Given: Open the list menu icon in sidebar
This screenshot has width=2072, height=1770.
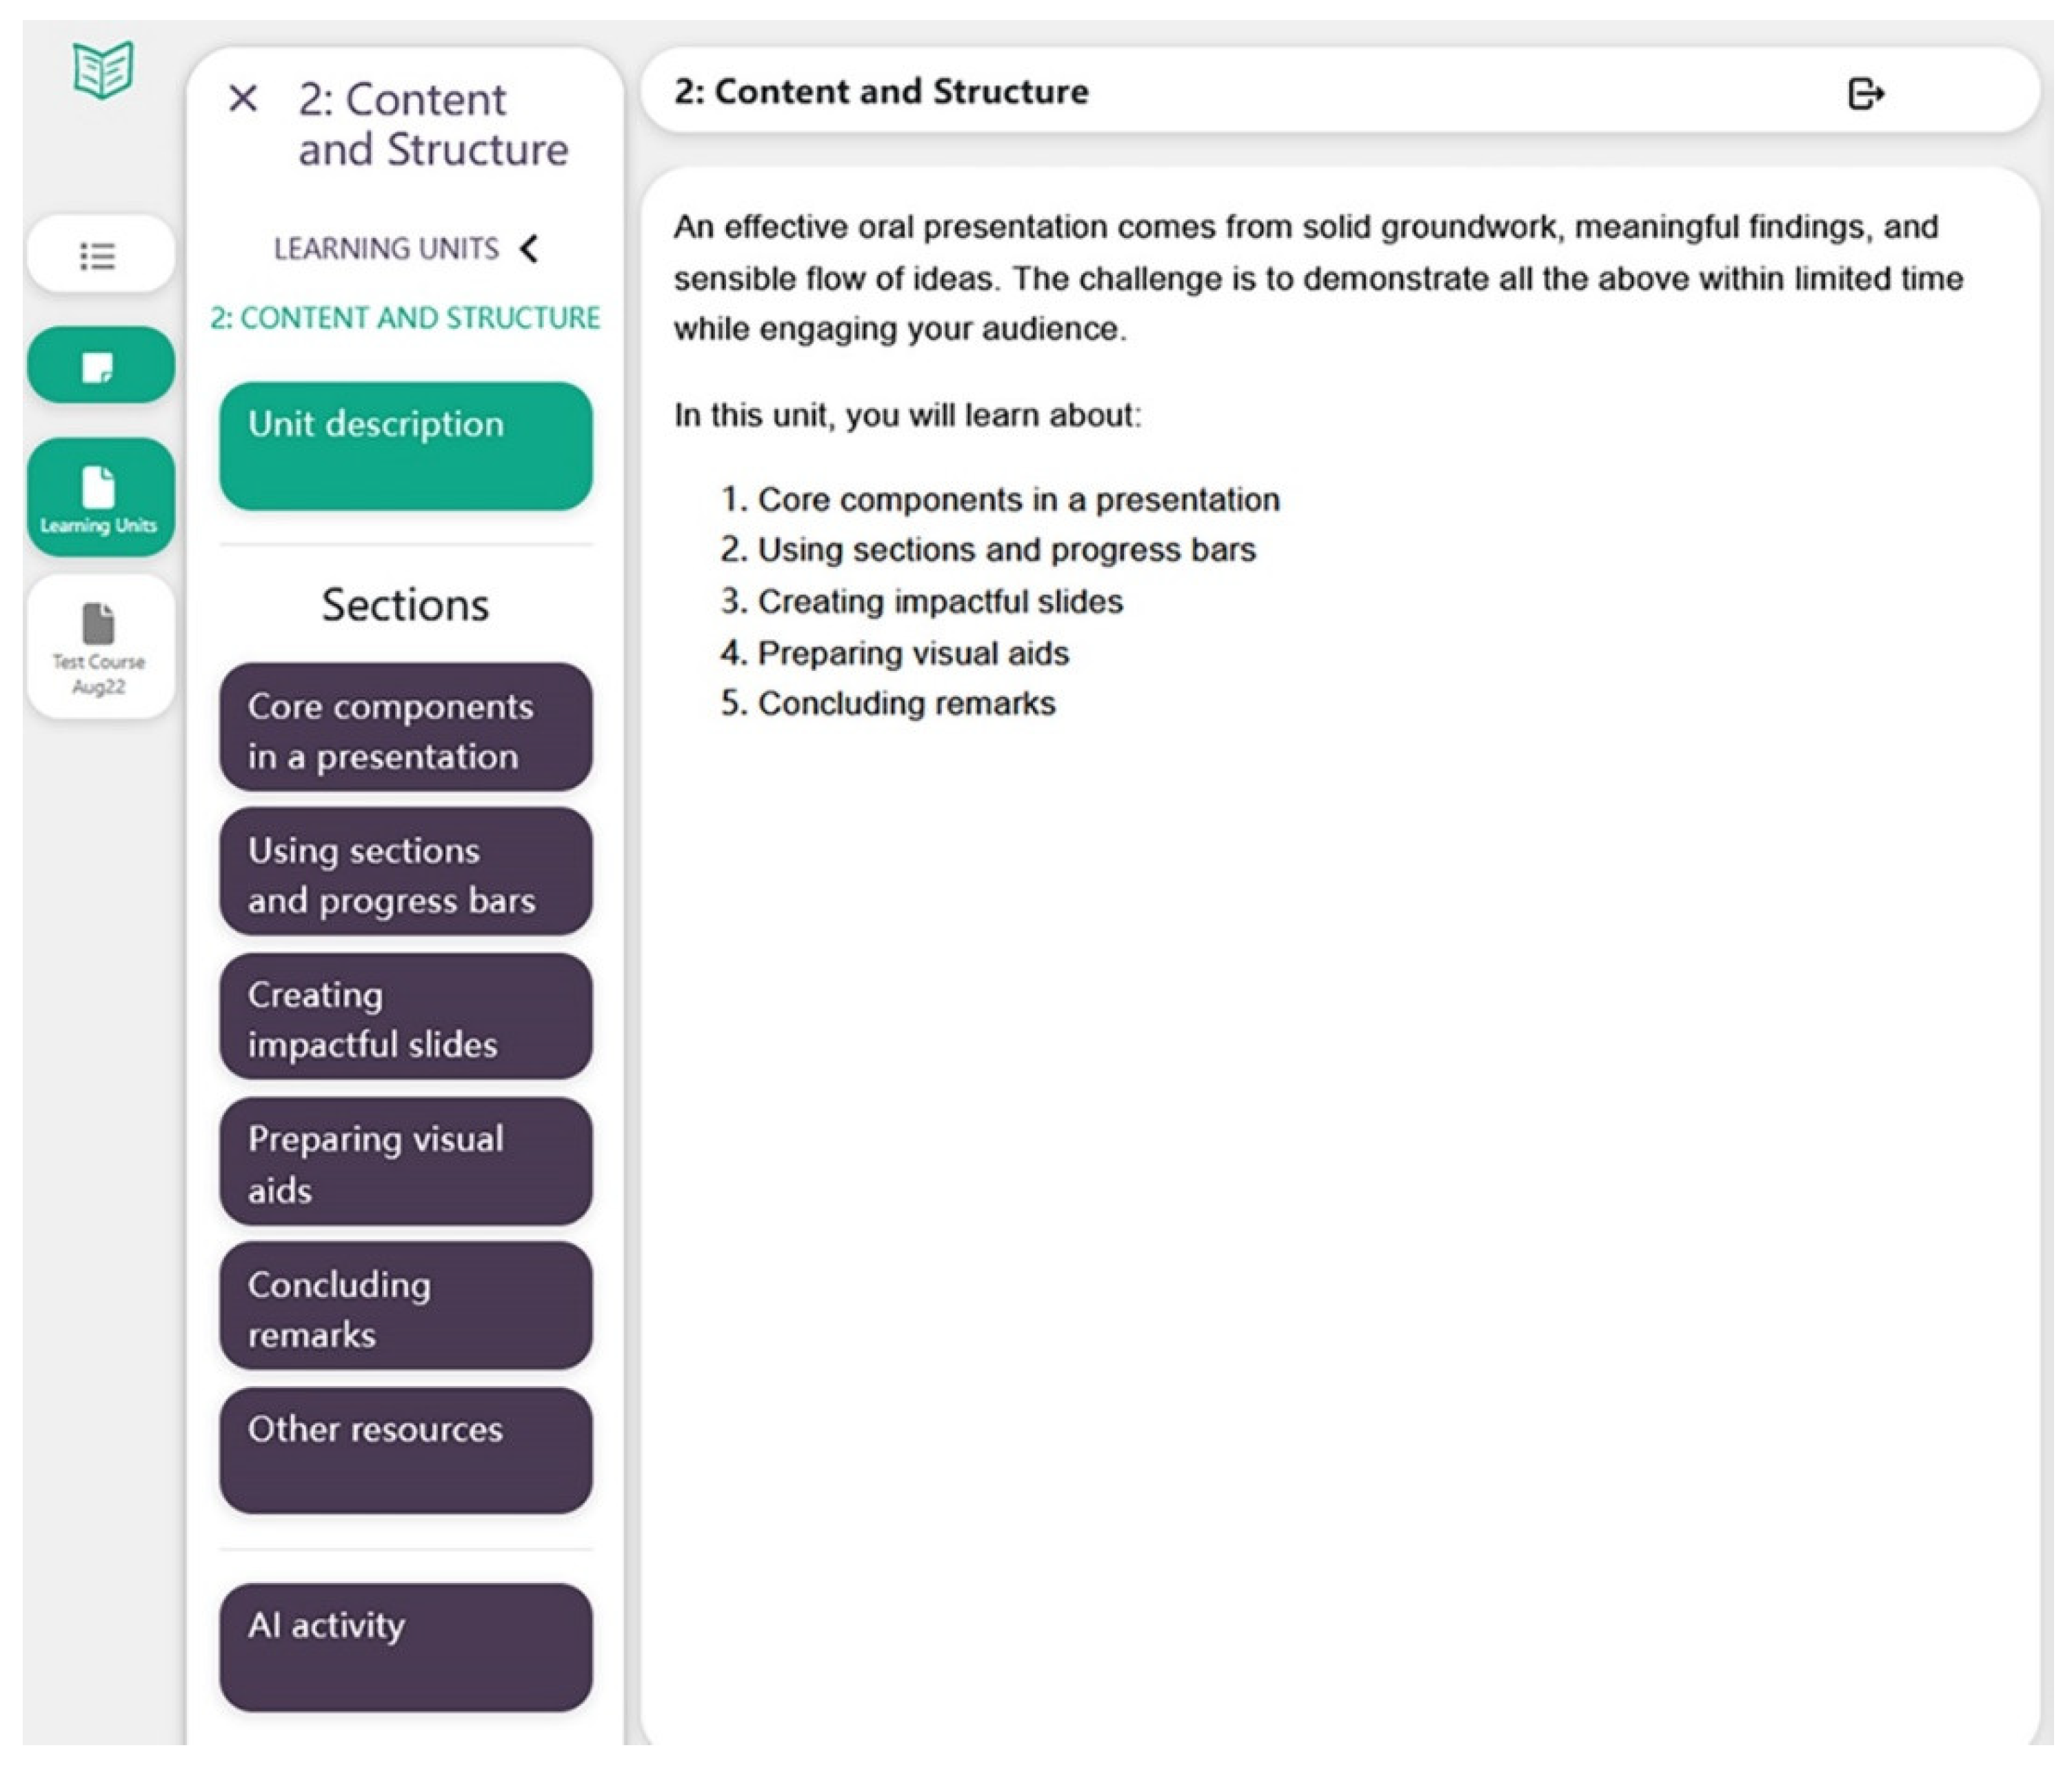Looking at the screenshot, I should [98, 256].
